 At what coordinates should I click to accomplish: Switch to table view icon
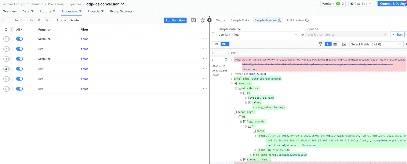click(x=335, y=44)
